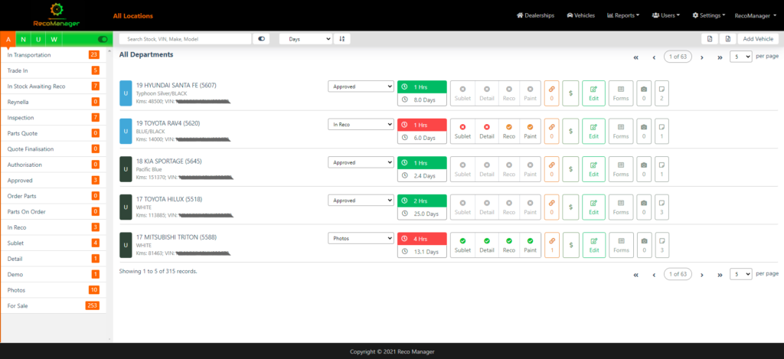This screenshot has height=359, width=784.
Task: Open bottom per page dropdown
Action: pyautogui.click(x=741, y=274)
